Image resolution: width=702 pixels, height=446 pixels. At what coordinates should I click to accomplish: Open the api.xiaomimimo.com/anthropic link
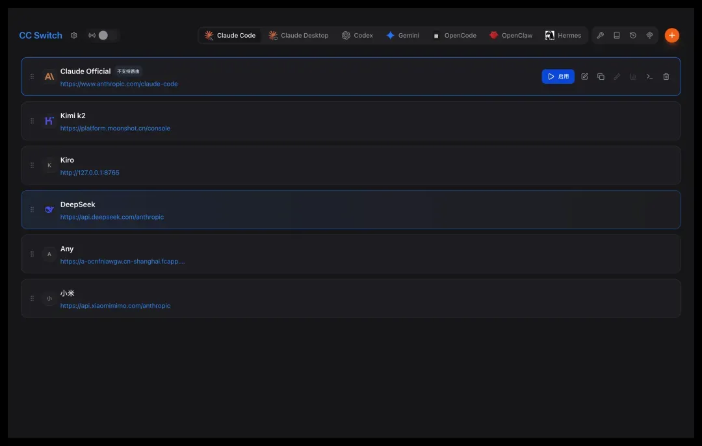115,306
